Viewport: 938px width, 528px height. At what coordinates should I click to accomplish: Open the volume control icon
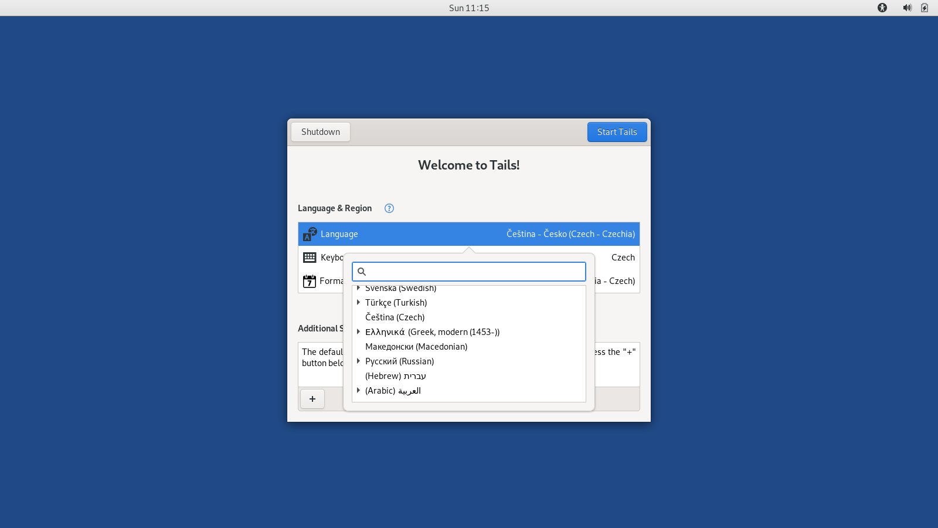pos(907,8)
